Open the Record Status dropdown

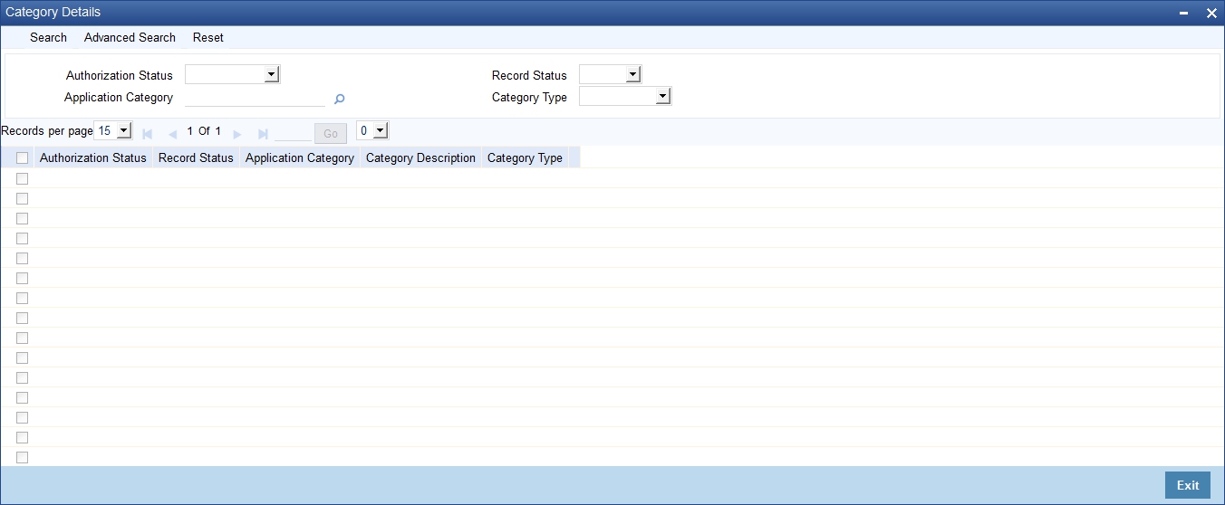click(x=610, y=75)
